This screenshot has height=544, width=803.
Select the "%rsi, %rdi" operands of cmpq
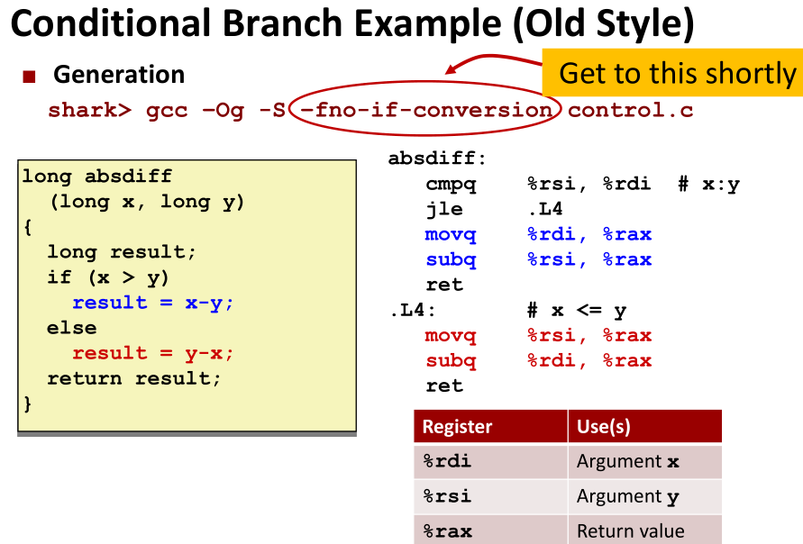tap(589, 183)
